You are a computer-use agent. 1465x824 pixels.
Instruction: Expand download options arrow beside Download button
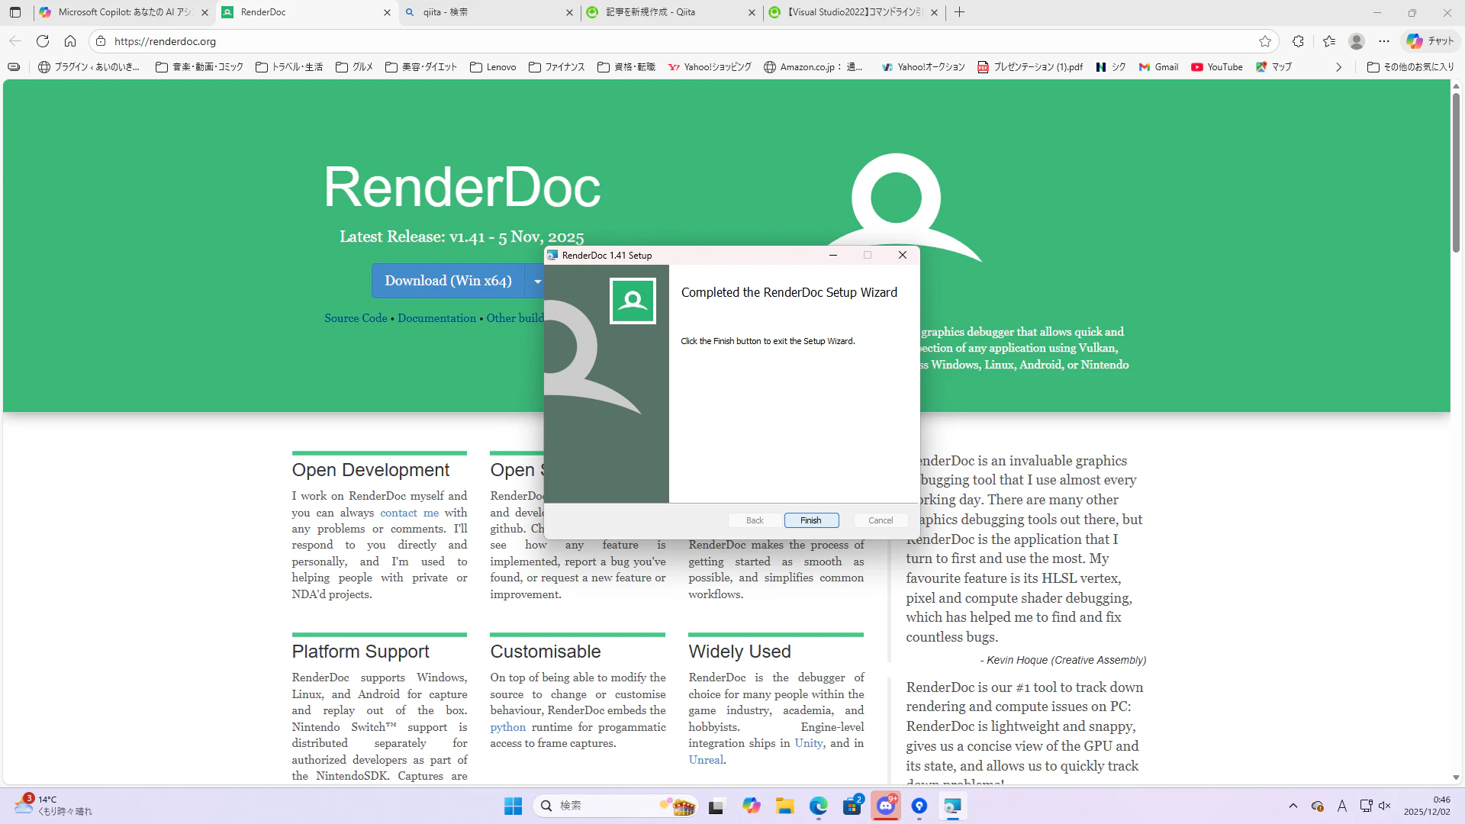pos(537,282)
